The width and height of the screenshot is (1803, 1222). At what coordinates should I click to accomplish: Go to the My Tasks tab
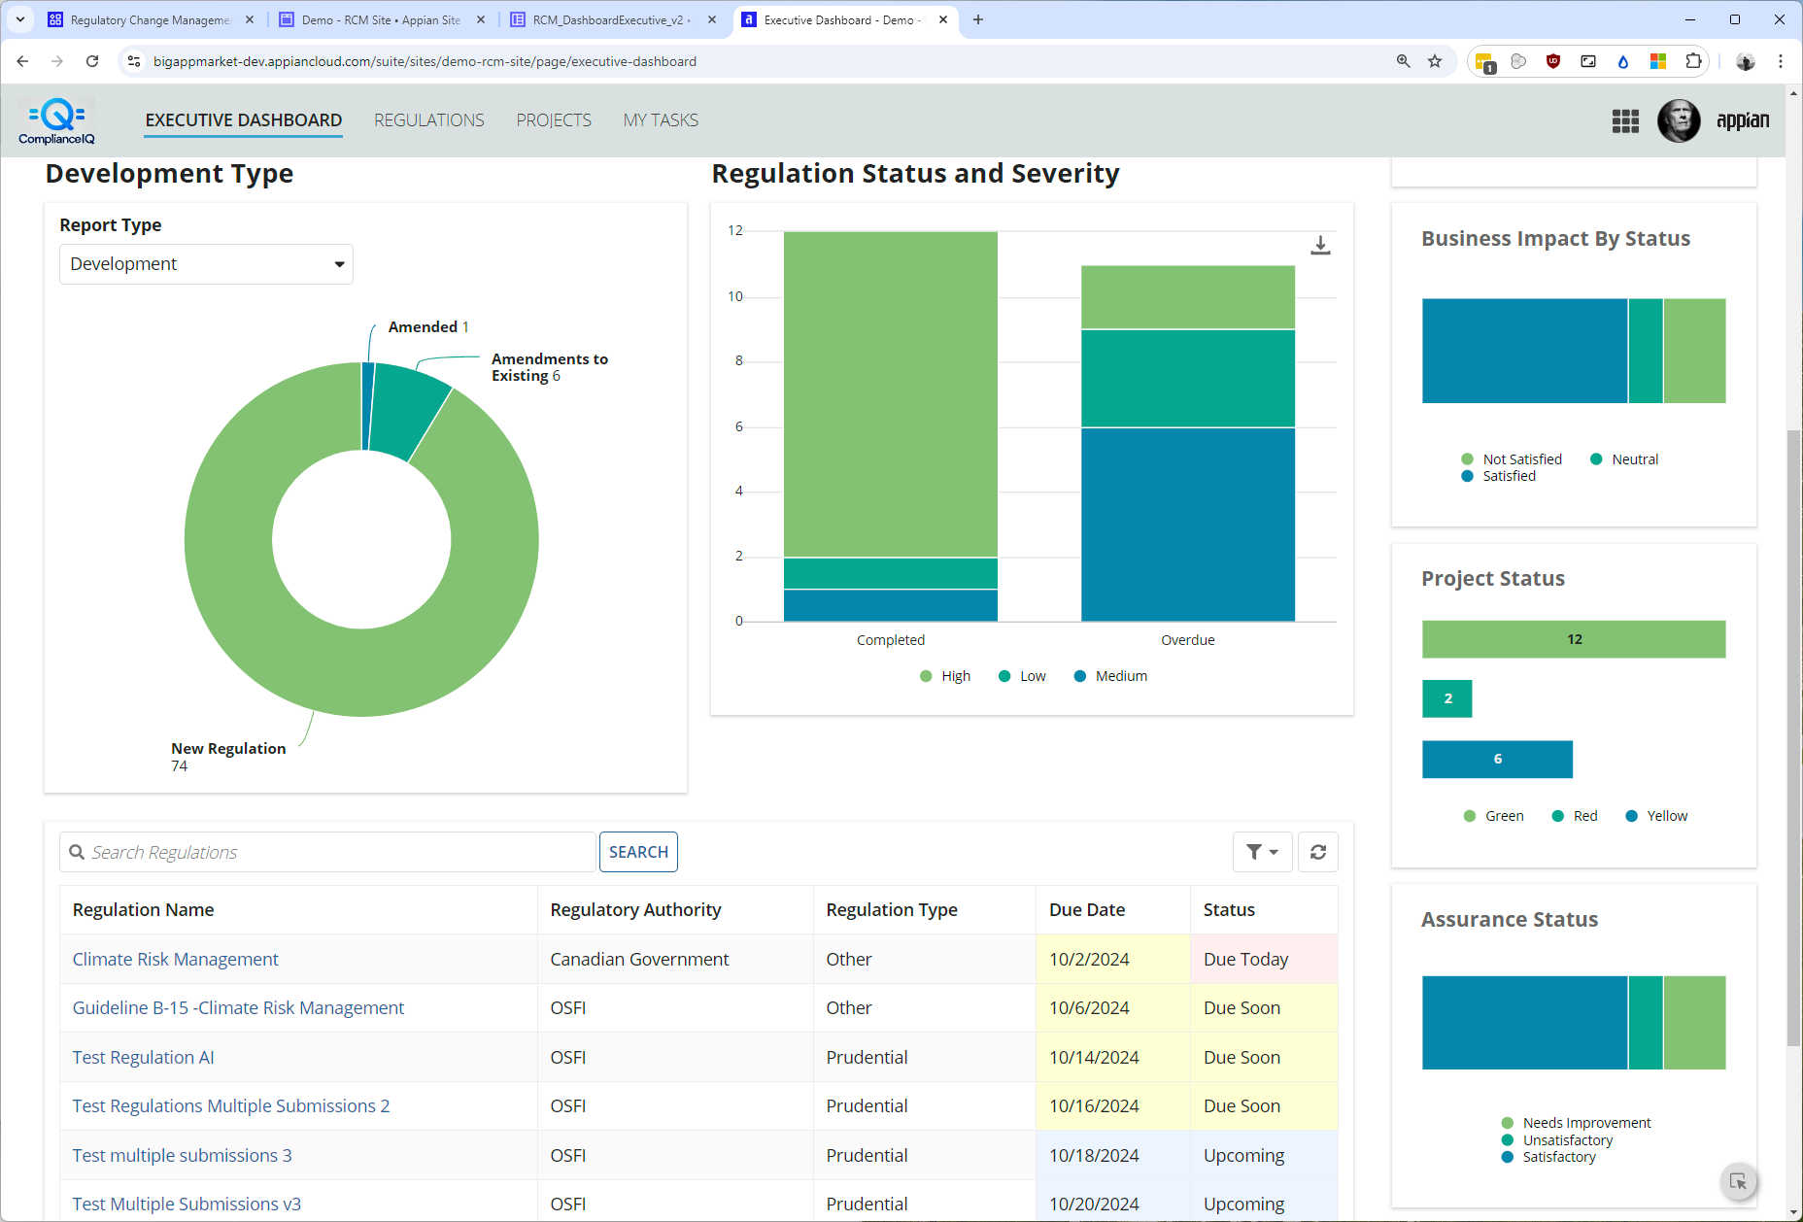click(x=661, y=120)
